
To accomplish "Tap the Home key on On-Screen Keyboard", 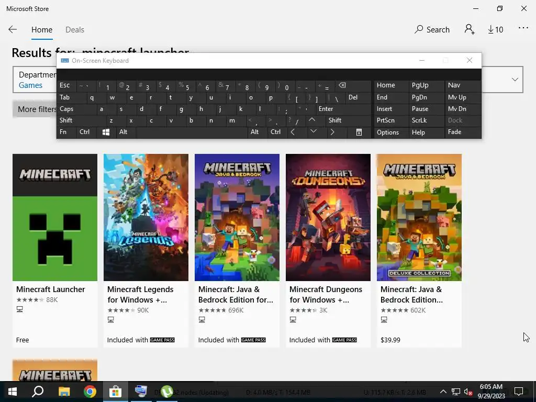I will pos(391,85).
